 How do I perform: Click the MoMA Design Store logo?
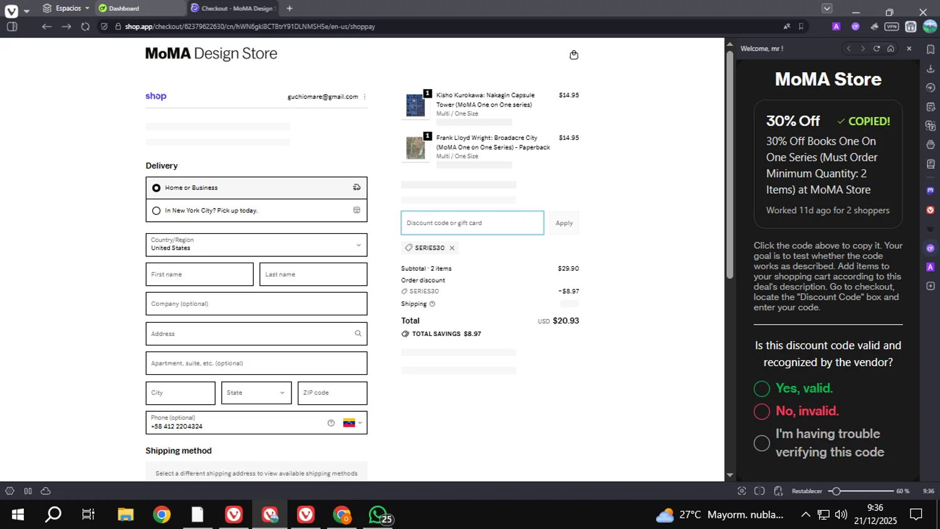[x=211, y=54]
